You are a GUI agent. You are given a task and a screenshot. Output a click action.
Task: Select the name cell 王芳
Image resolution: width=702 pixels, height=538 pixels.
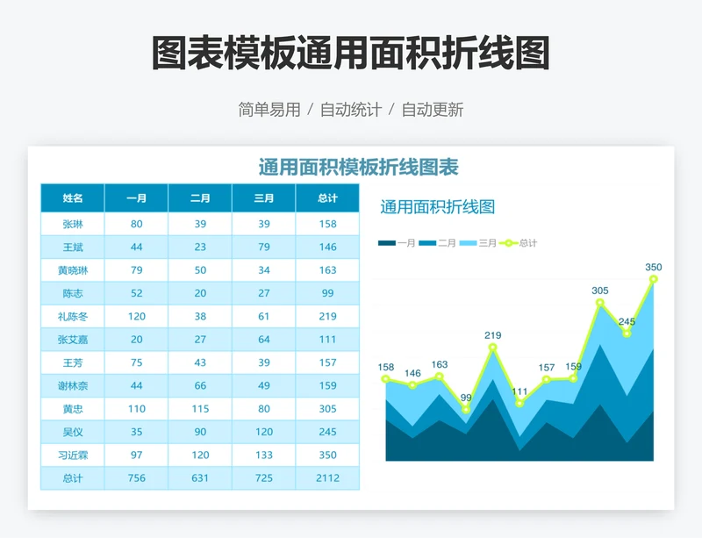coord(73,362)
